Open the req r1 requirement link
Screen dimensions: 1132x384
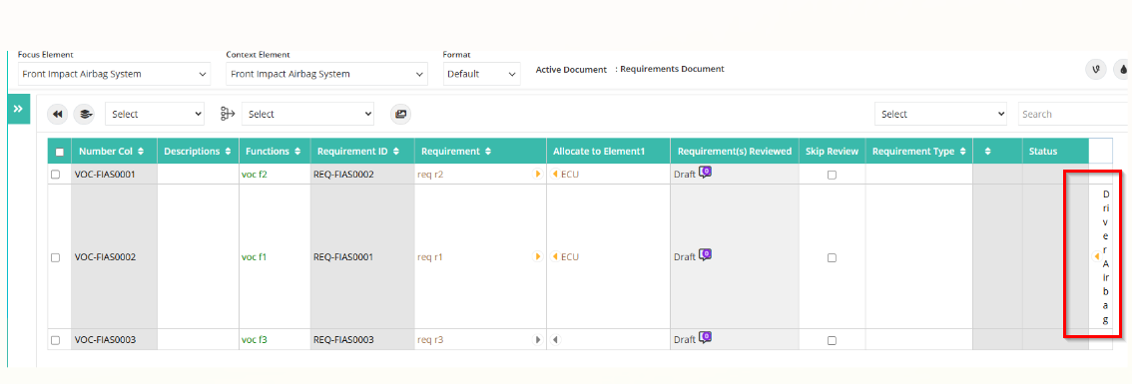pyautogui.click(x=429, y=257)
